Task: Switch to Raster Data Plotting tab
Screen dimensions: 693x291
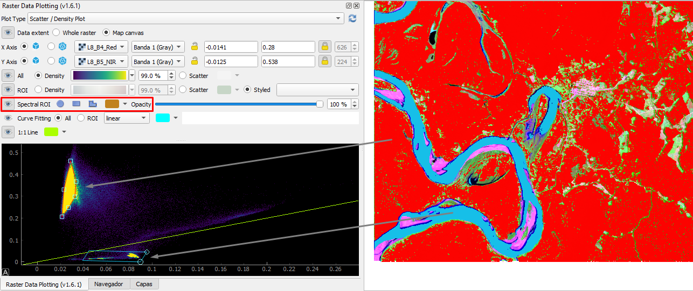Action: point(44,284)
